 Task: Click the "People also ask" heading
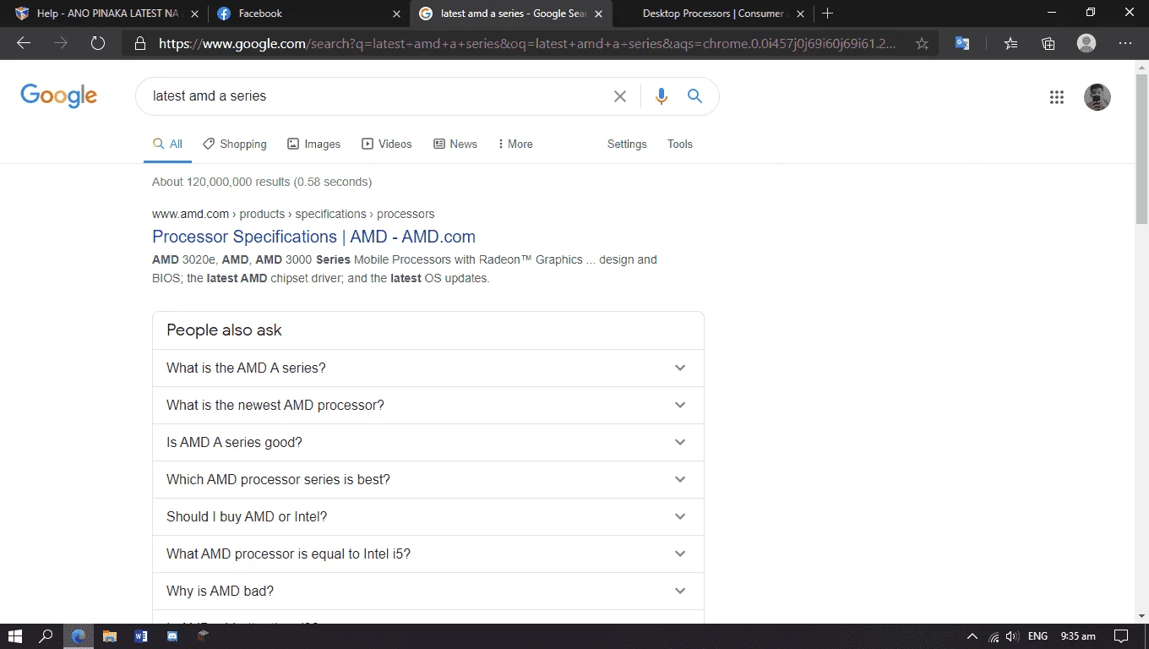click(x=224, y=330)
